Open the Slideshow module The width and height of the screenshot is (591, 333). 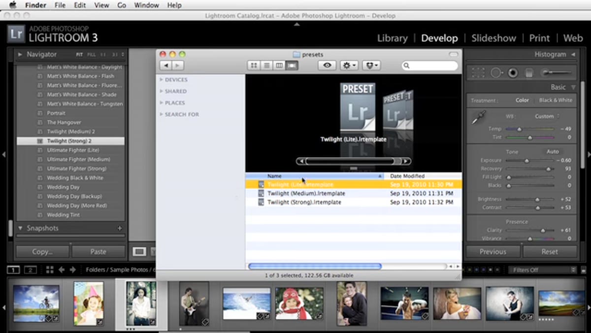(x=493, y=38)
